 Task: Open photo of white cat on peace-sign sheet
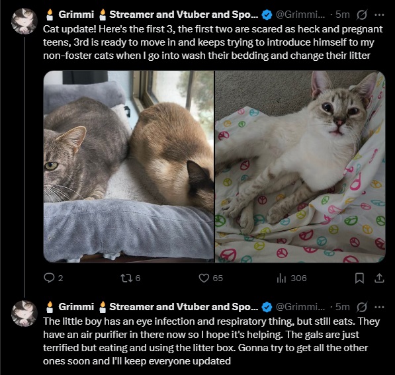[300, 167]
